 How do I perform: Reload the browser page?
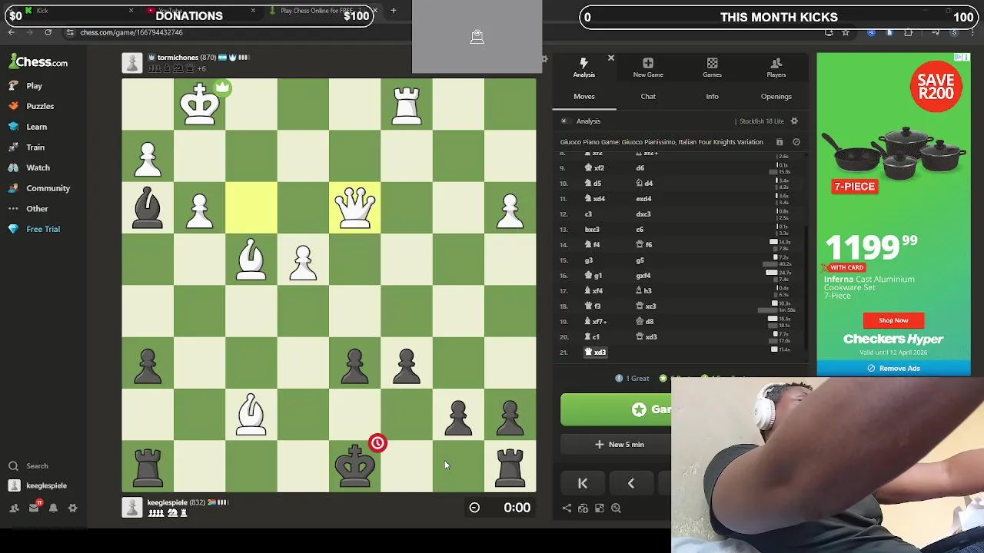[x=48, y=32]
